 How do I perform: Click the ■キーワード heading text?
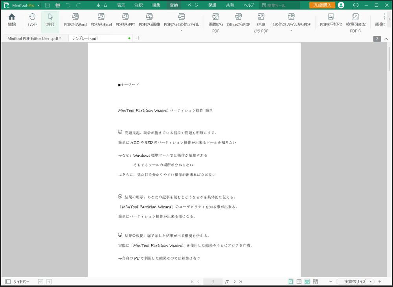tap(129, 85)
